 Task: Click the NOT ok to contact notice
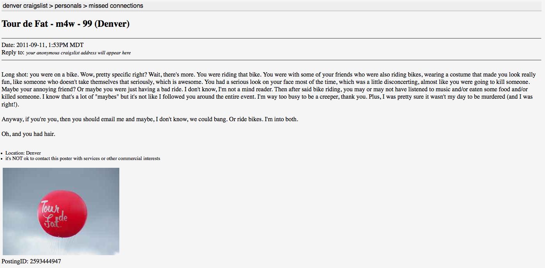tap(83, 158)
